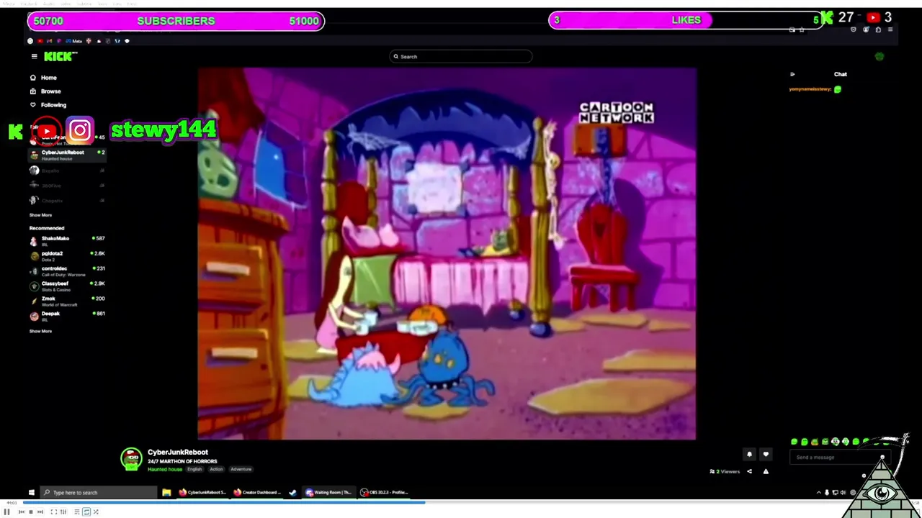Click the tray microphone icon
This screenshot has width=922, height=518.
(827, 493)
